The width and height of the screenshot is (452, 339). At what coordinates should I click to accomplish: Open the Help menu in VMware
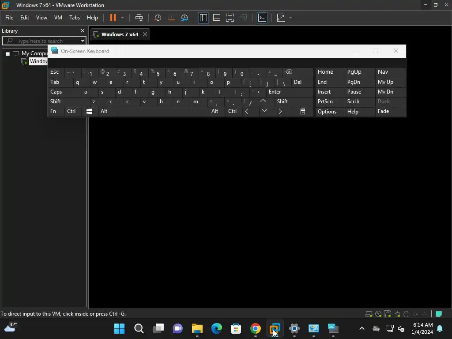(93, 18)
